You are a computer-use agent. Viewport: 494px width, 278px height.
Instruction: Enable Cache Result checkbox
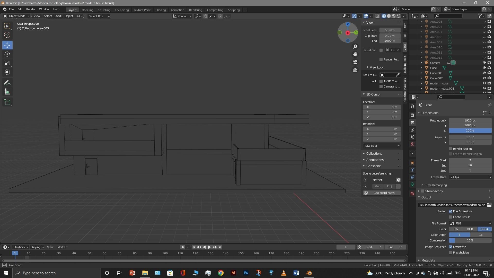(x=451, y=217)
